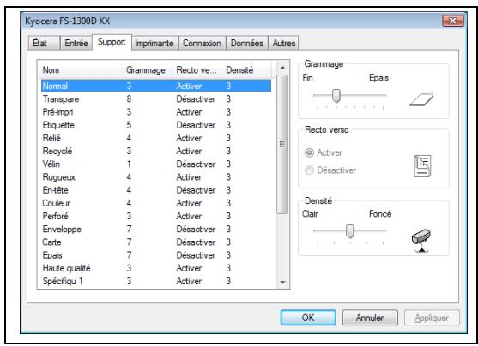The image size is (478, 346).
Task: Select the Enveloppe media row
Action: [156, 230]
